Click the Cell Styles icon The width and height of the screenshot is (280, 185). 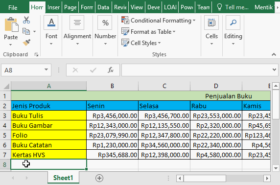pos(125,43)
